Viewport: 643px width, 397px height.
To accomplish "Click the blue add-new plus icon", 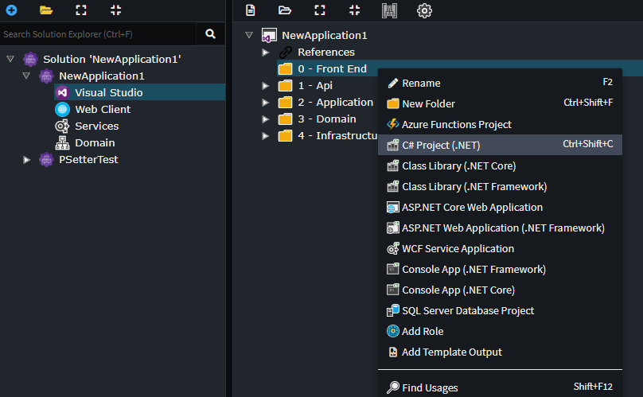I will 11,10.
